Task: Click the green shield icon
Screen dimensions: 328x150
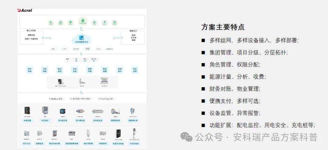Action: pos(71,22)
